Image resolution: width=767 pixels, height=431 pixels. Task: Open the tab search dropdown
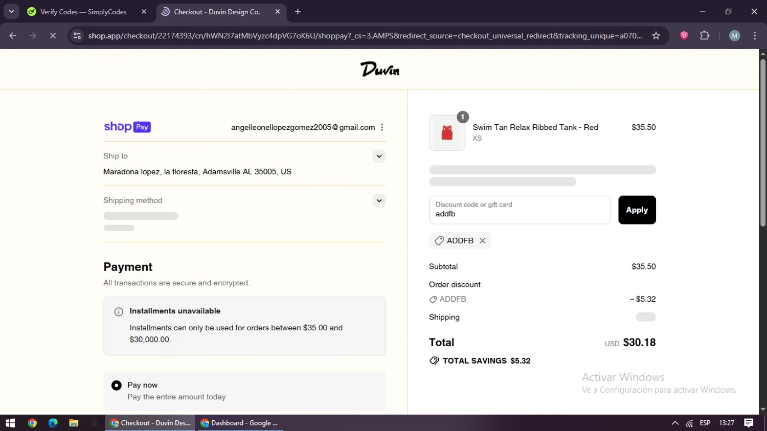coord(11,12)
